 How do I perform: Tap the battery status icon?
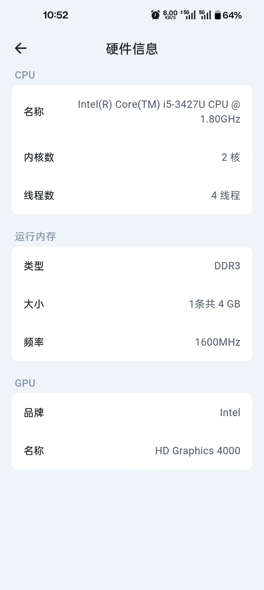pos(218,15)
